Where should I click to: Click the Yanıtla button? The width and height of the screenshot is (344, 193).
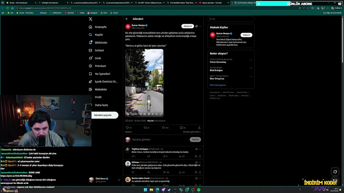(x=195, y=139)
